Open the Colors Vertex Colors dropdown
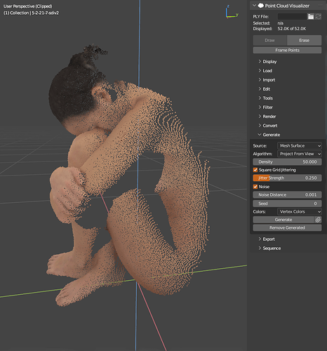327x351 pixels. coord(300,211)
